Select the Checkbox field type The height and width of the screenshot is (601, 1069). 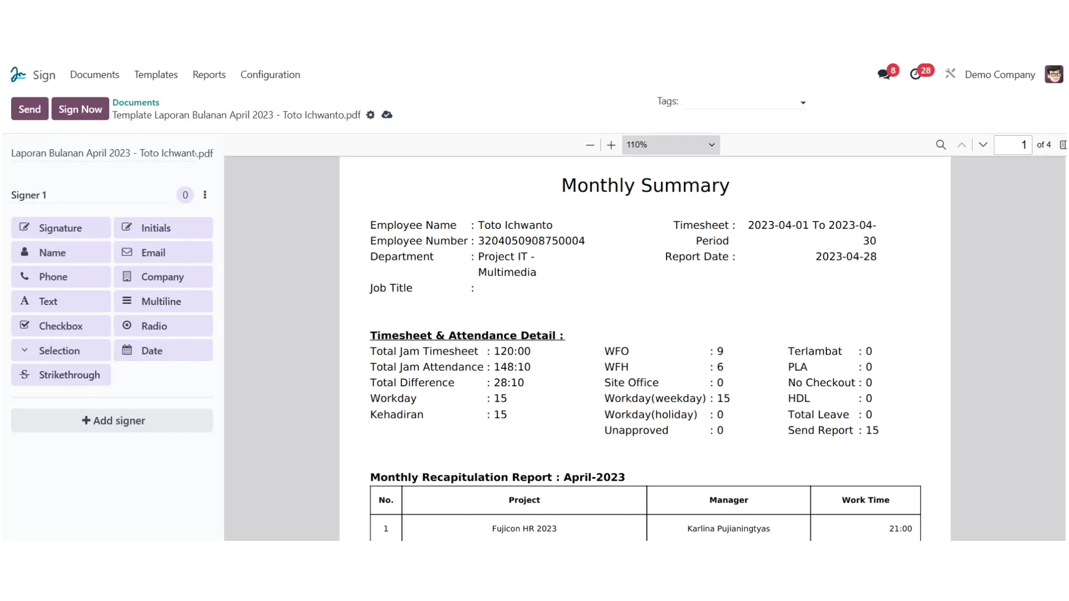[x=61, y=326]
